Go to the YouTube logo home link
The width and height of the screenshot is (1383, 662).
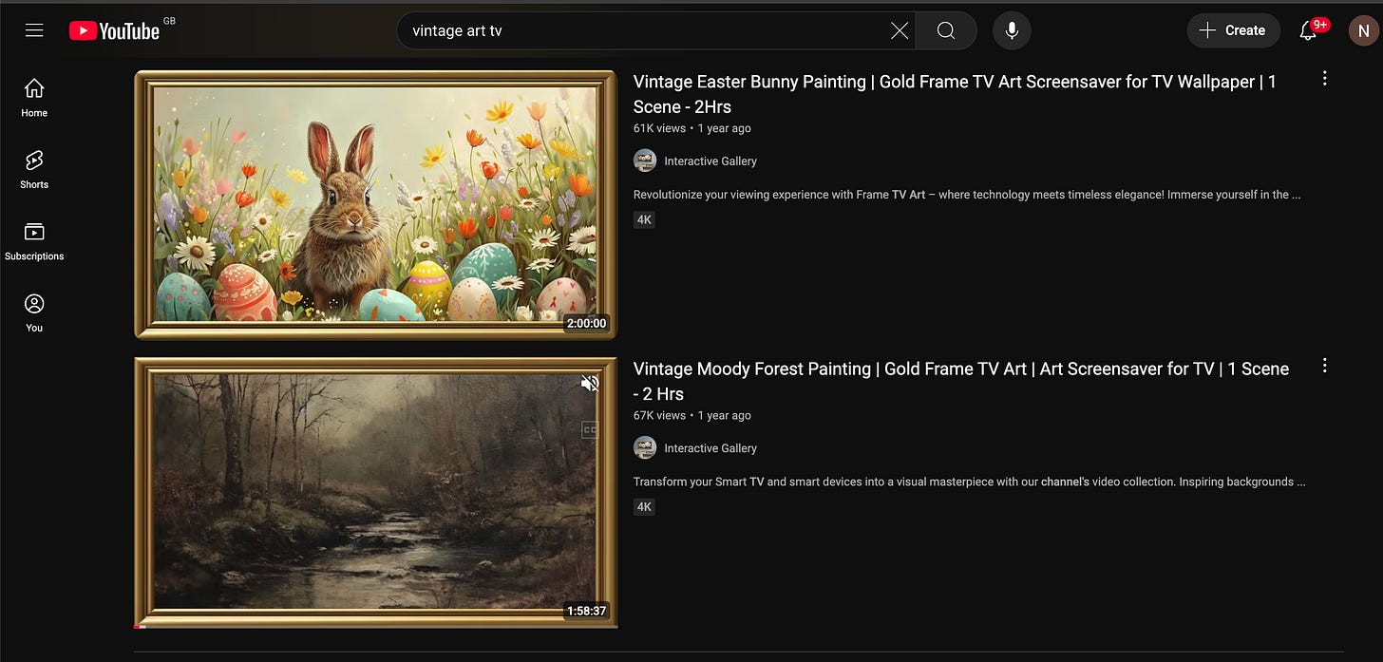115,31
